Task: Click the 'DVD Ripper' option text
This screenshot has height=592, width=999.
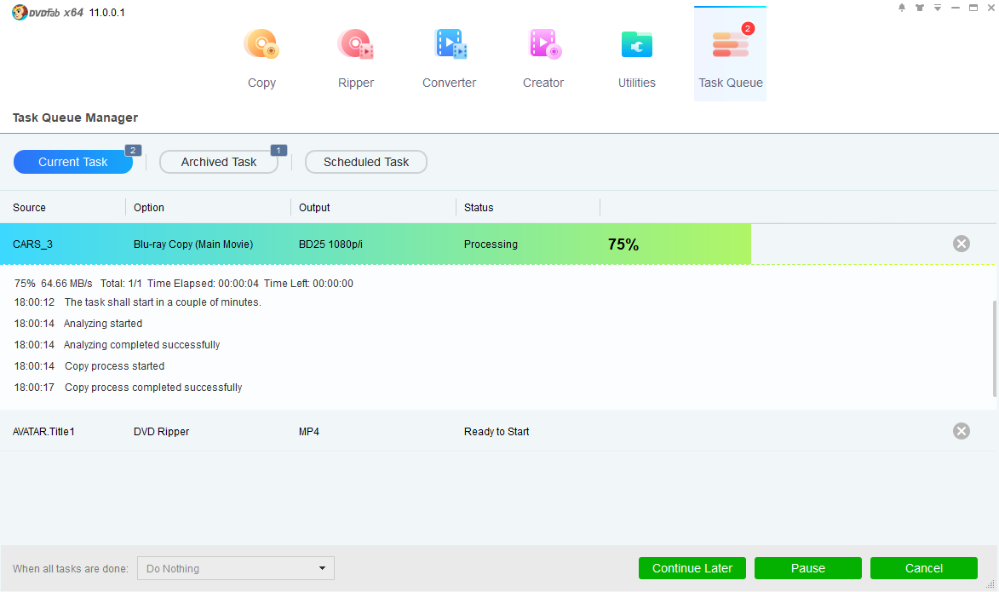Action: [161, 431]
